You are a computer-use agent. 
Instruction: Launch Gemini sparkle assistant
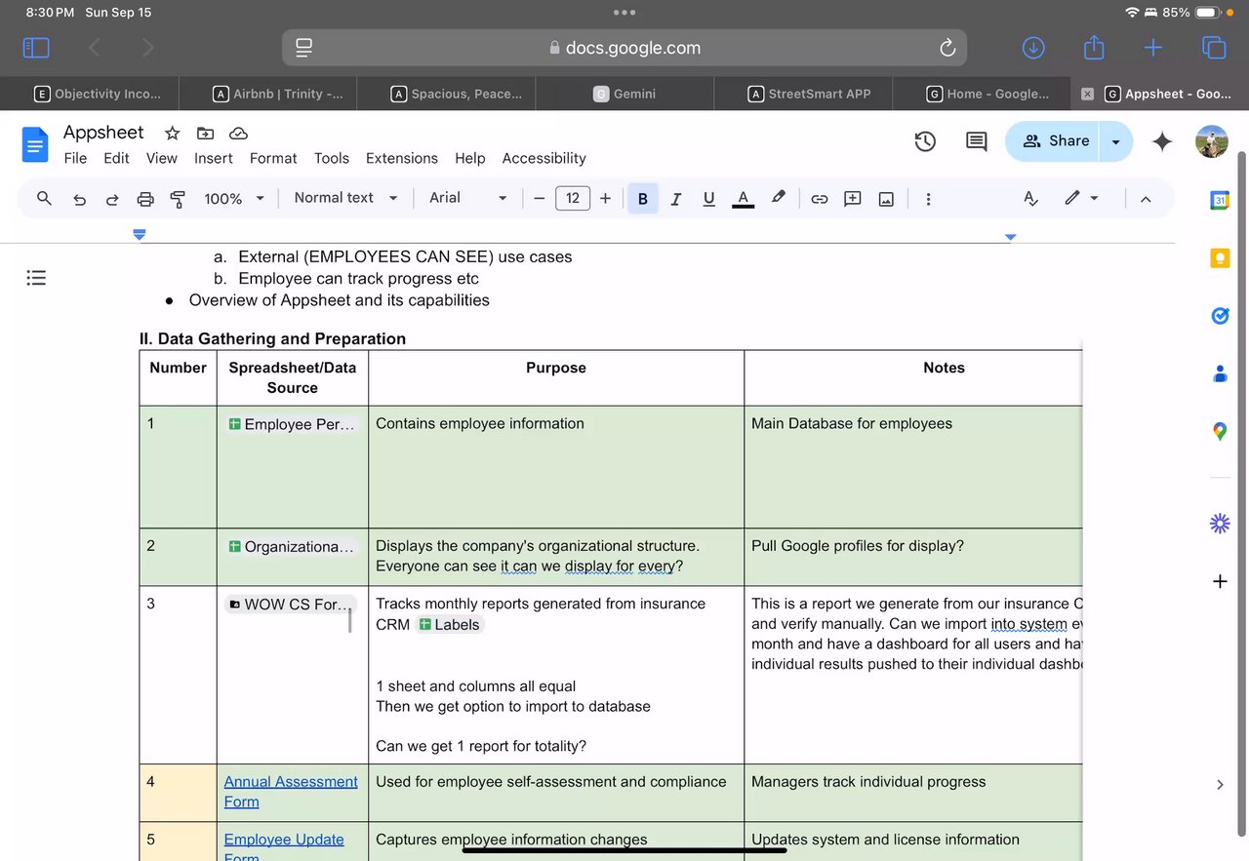[x=1162, y=141]
